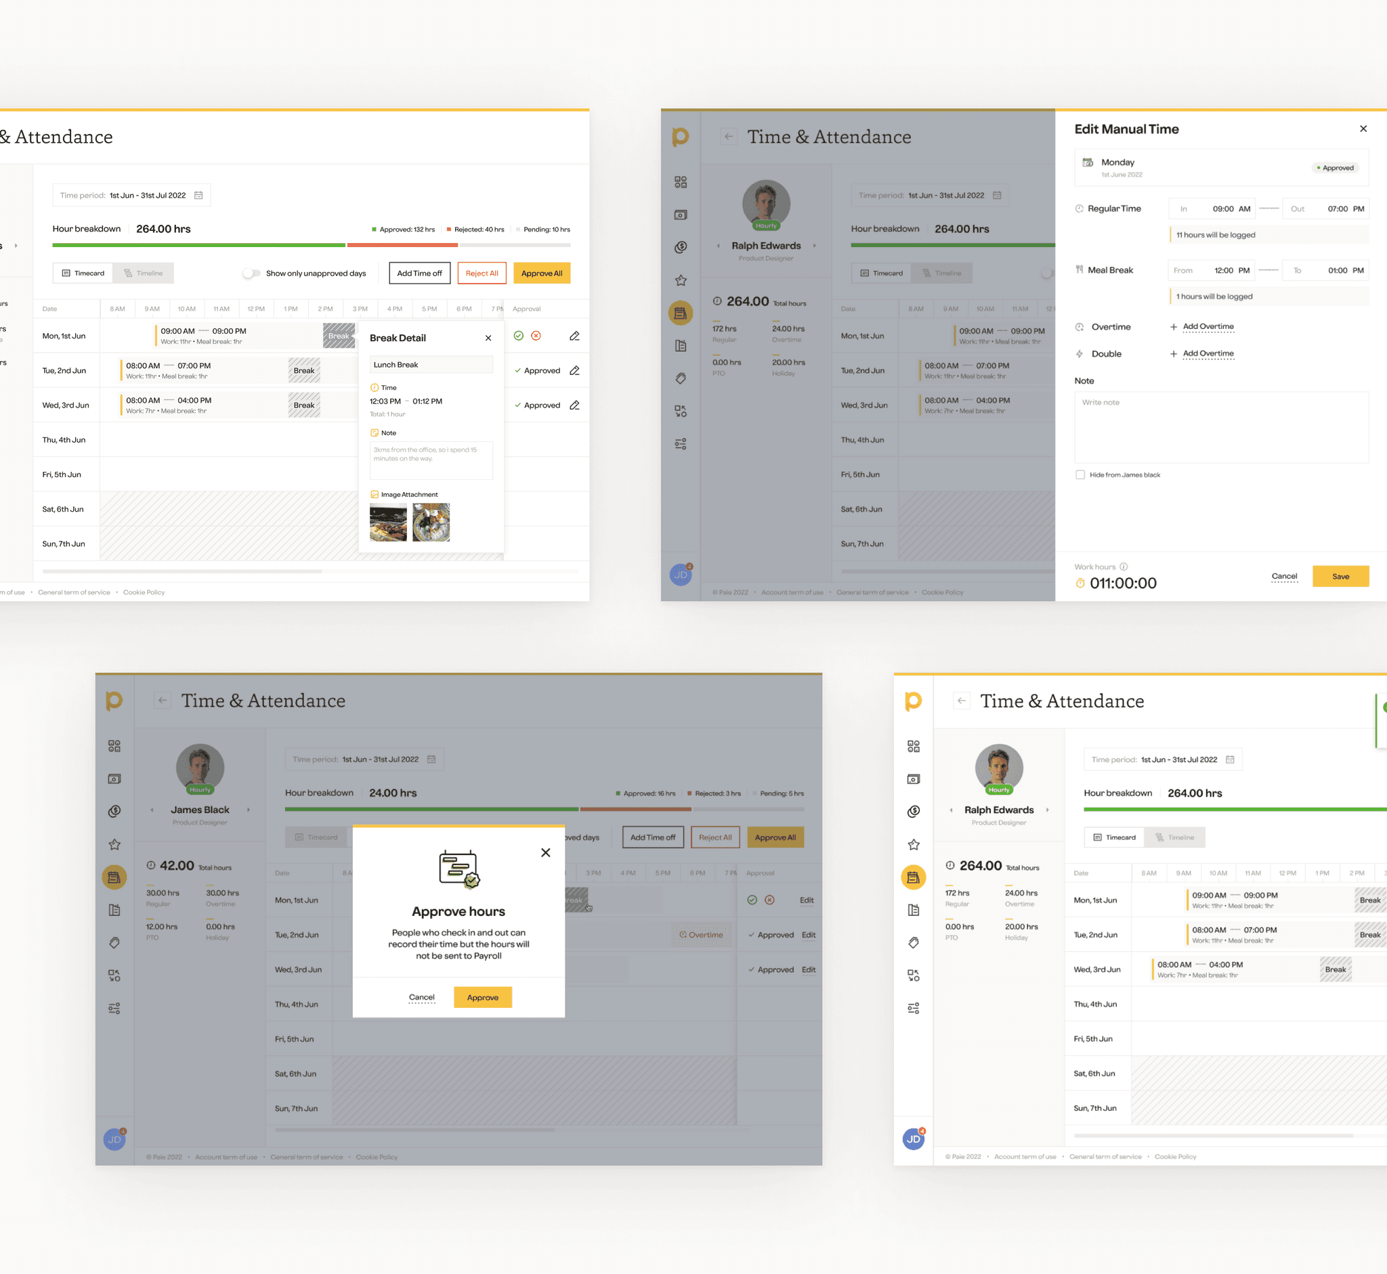The width and height of the screenshot is (1387, 1274).
Task: Check the Hide from James black checkbox
Action: point(1080,475)
